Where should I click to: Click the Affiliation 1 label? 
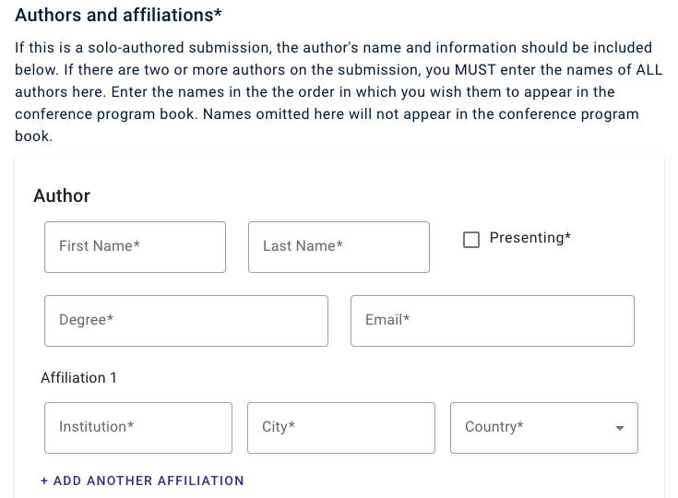pos(78,377)
